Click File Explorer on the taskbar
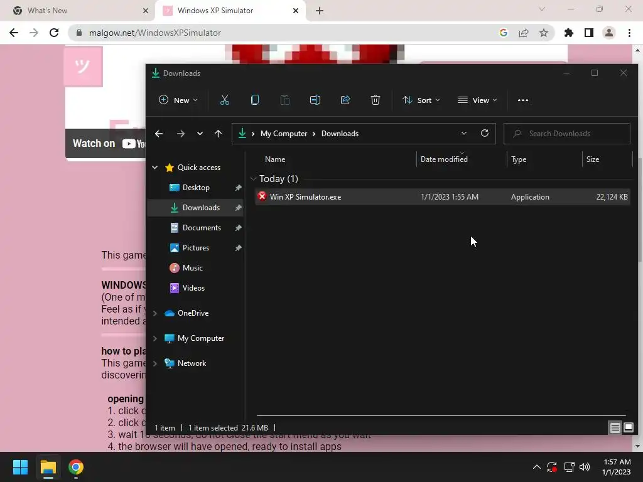 (48, 467)
